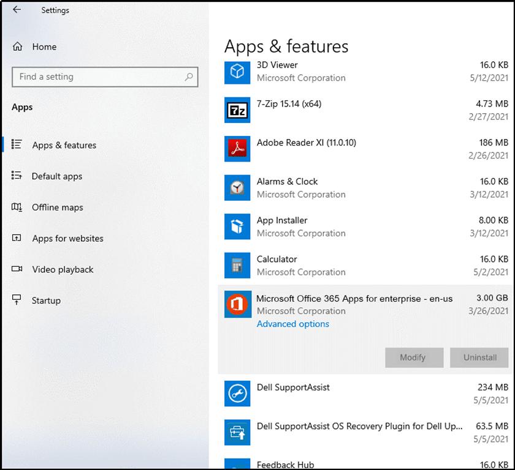Click the Calculator app icon
515x470 pixels.
click(237, 266)
